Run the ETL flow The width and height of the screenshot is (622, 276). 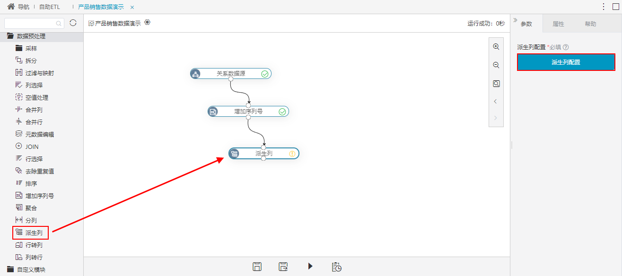point(310,266)
